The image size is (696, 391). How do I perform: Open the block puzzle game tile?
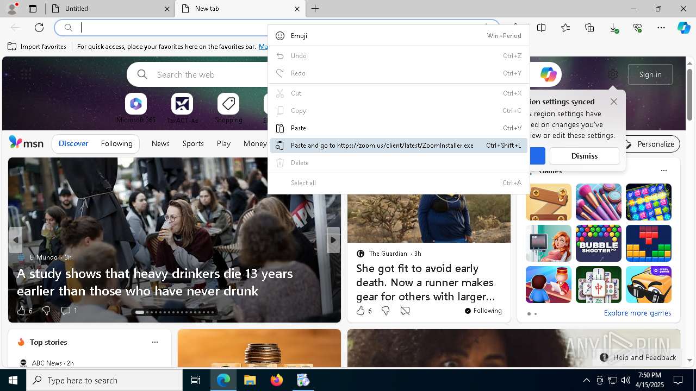tap(649, 243)
